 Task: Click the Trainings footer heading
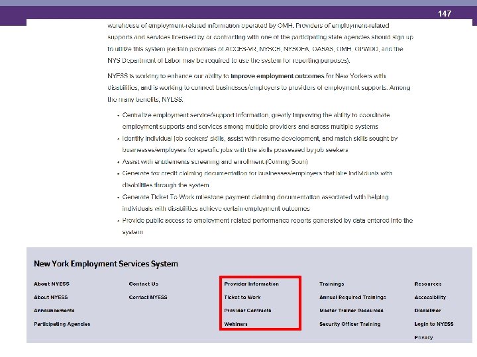pos(332,284)
